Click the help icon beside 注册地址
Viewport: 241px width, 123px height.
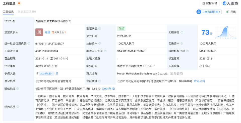[100, 81]
